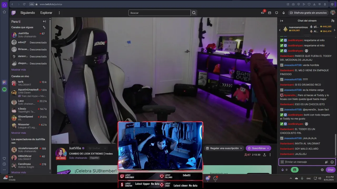Screen dimensions: 337x189
Task: Open more stream options three-dot icon
Action: coord(270,155)
